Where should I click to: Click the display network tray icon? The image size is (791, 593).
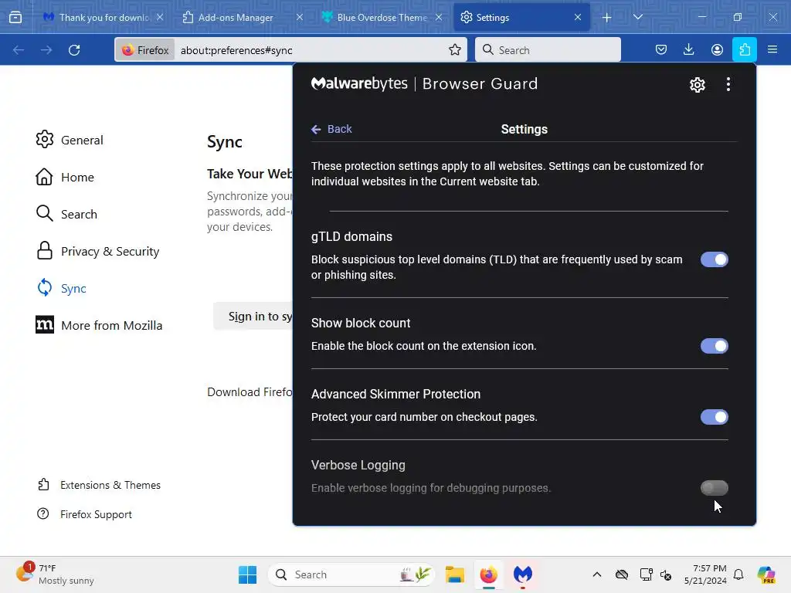(646, 574)
